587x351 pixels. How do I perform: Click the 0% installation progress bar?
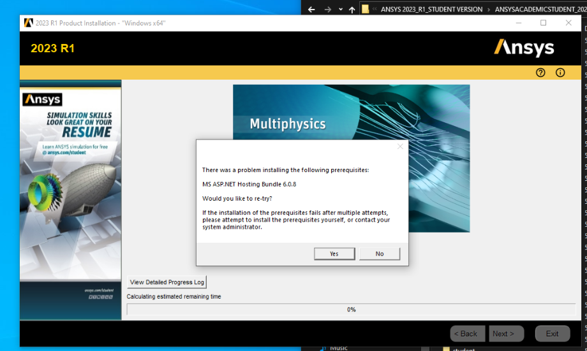pyautogui.click(x=351, y=310)
